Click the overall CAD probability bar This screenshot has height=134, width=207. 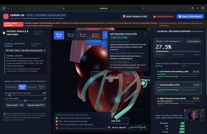[178, 51]
